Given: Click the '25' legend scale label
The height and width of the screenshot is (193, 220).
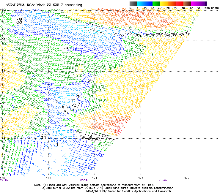Looking at the screenshot, I should [x=168, y=8].
